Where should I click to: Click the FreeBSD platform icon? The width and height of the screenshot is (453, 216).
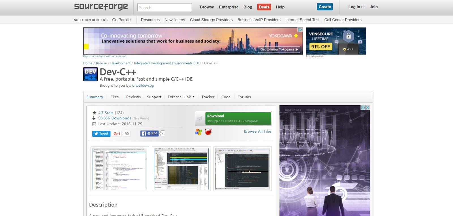tap(208, 132)
